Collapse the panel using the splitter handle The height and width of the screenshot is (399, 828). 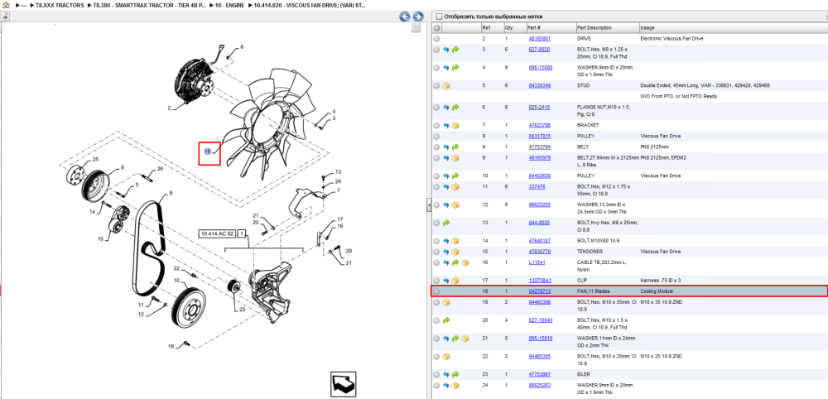click(x=429, y=205)
